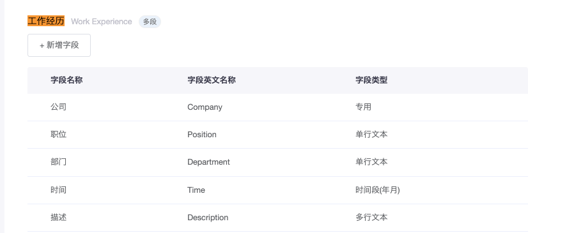Click the Description English name cell

click(x=208, y=218)
